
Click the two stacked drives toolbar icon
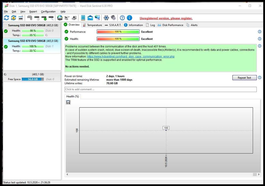tap(67, 18)
